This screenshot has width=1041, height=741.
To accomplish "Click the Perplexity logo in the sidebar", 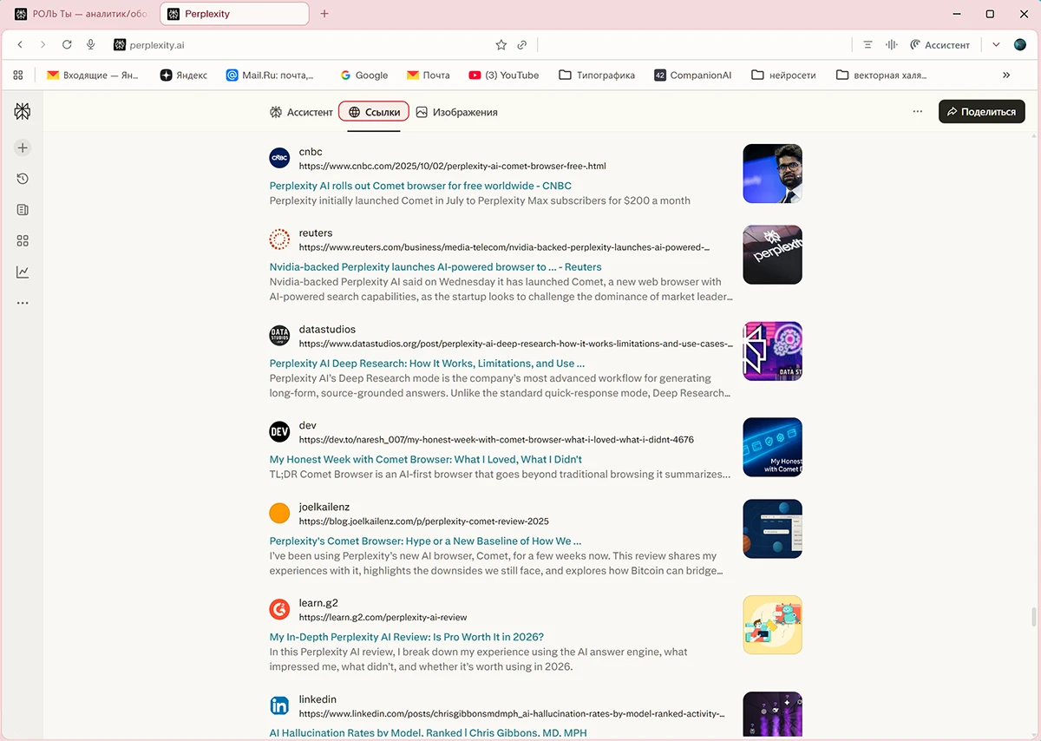I will click(x=23, y=111).
